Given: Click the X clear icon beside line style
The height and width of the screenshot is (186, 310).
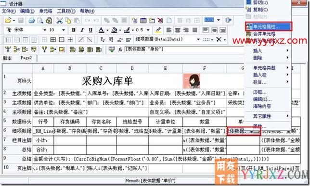Looking at the screenshot, I should pyautogui.click(x=219, y=39).
